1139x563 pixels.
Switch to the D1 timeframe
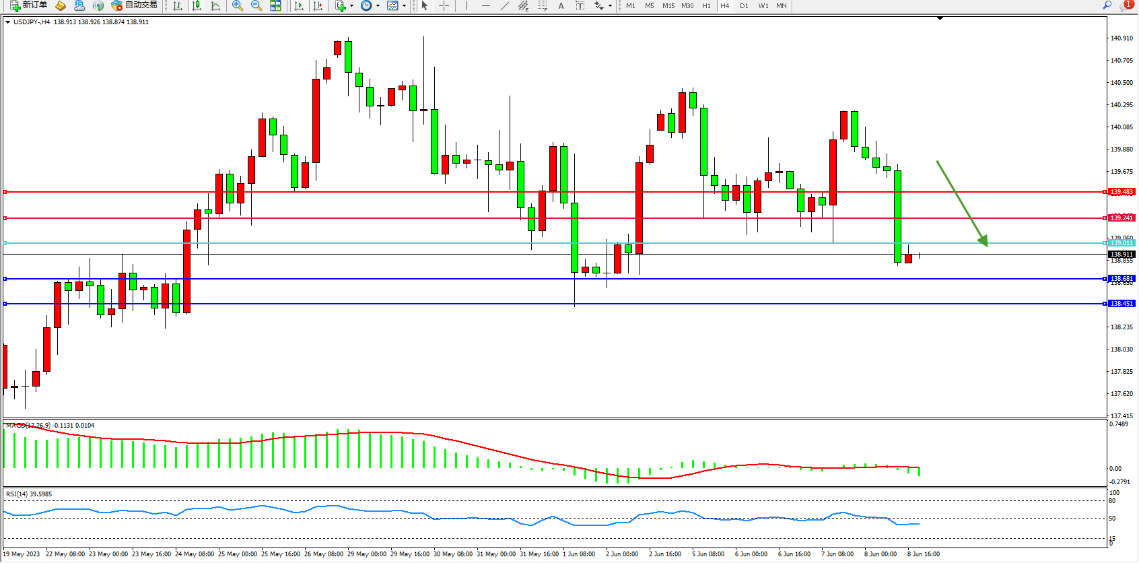pos(744,5)
